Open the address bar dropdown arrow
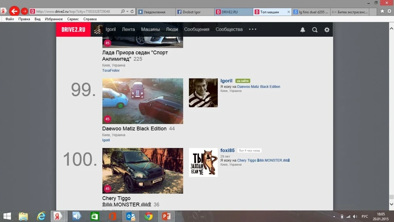Screen dimensions: 394x222 point(127,12)
